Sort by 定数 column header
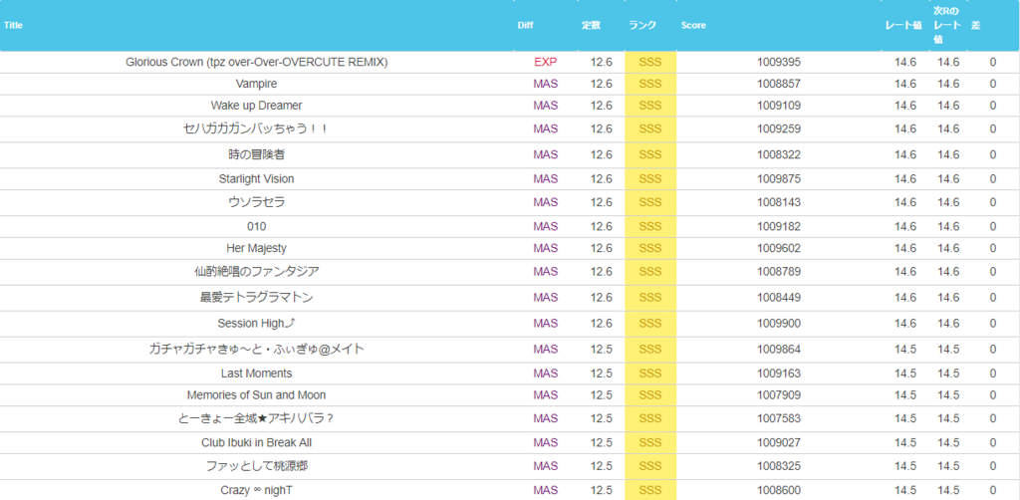The image size is (1020, 500). pyautogui.click(x=591, y=26)
